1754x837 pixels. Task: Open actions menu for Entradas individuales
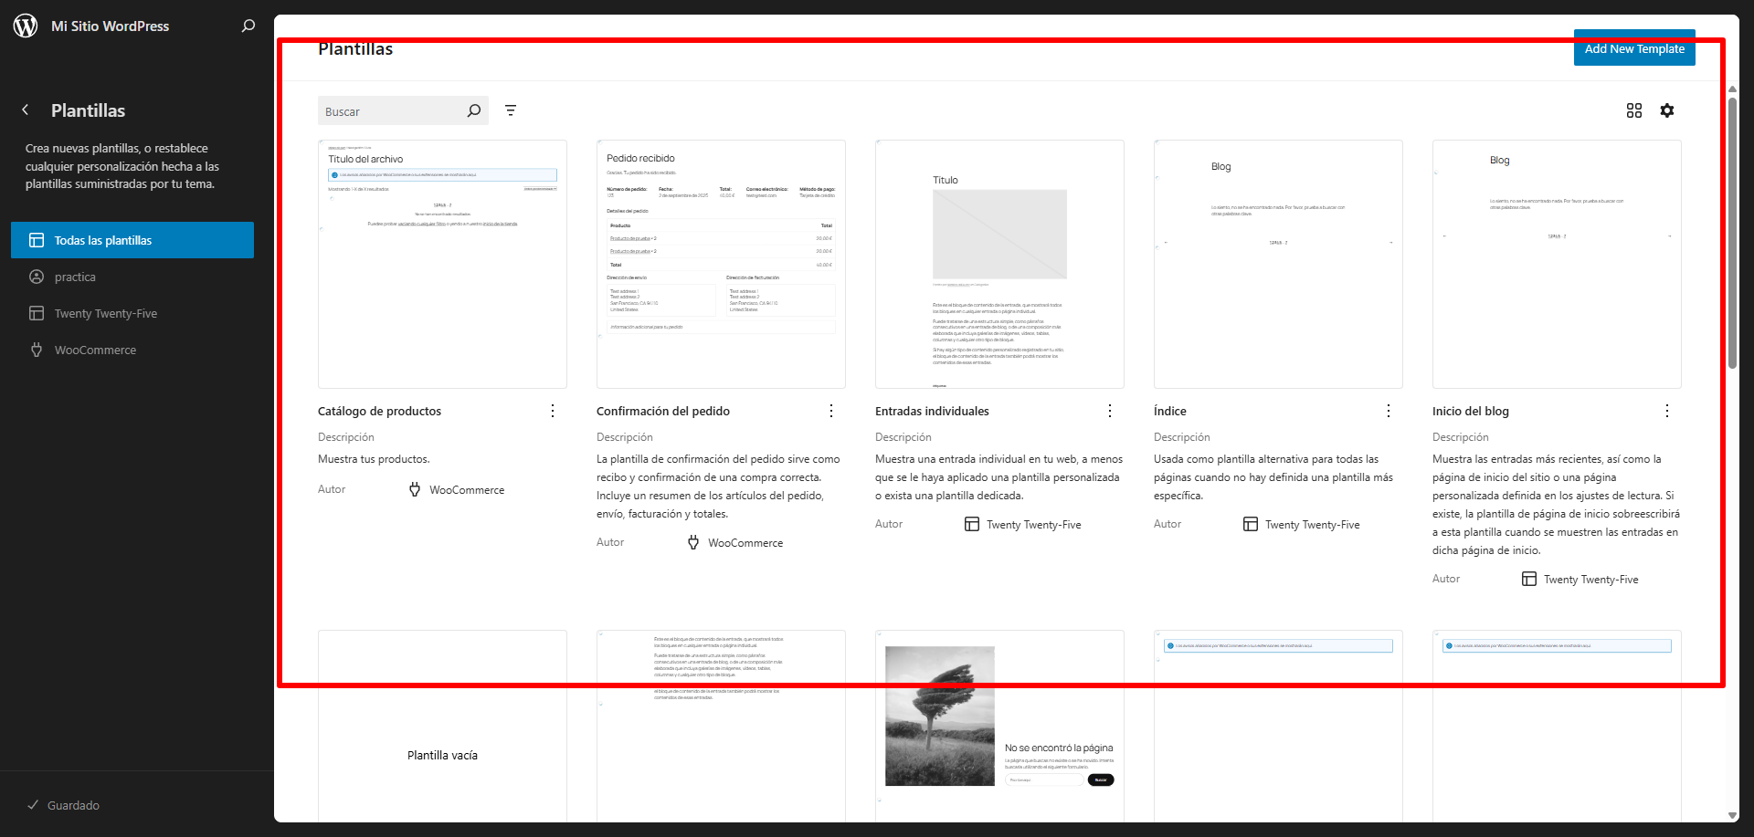1110,411
